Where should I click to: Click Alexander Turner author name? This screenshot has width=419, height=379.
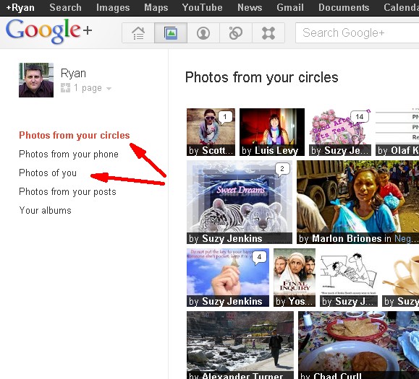pos(242,376)
